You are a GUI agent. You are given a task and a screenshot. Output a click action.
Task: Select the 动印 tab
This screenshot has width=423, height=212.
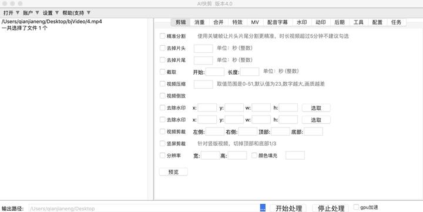tap(321, 22)
